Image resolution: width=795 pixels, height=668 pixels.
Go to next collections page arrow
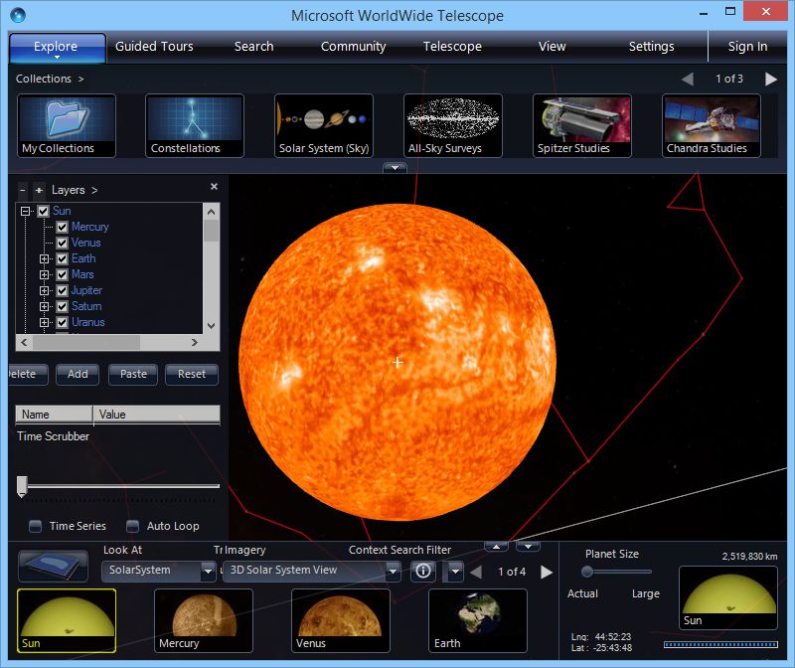click(x=771, y=80)
